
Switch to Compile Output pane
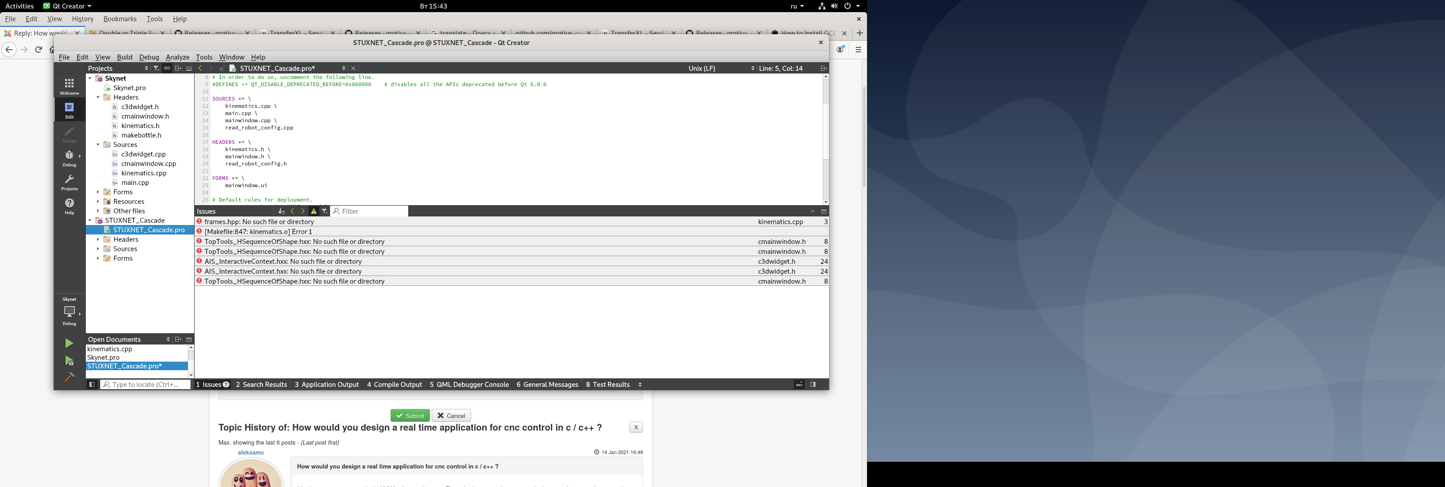(x=394, y=385)
